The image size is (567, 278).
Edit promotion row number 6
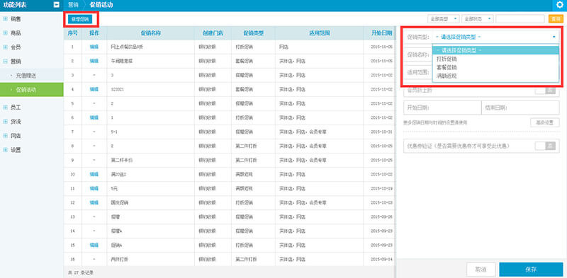pyautogui.click(x=94, y=117)
